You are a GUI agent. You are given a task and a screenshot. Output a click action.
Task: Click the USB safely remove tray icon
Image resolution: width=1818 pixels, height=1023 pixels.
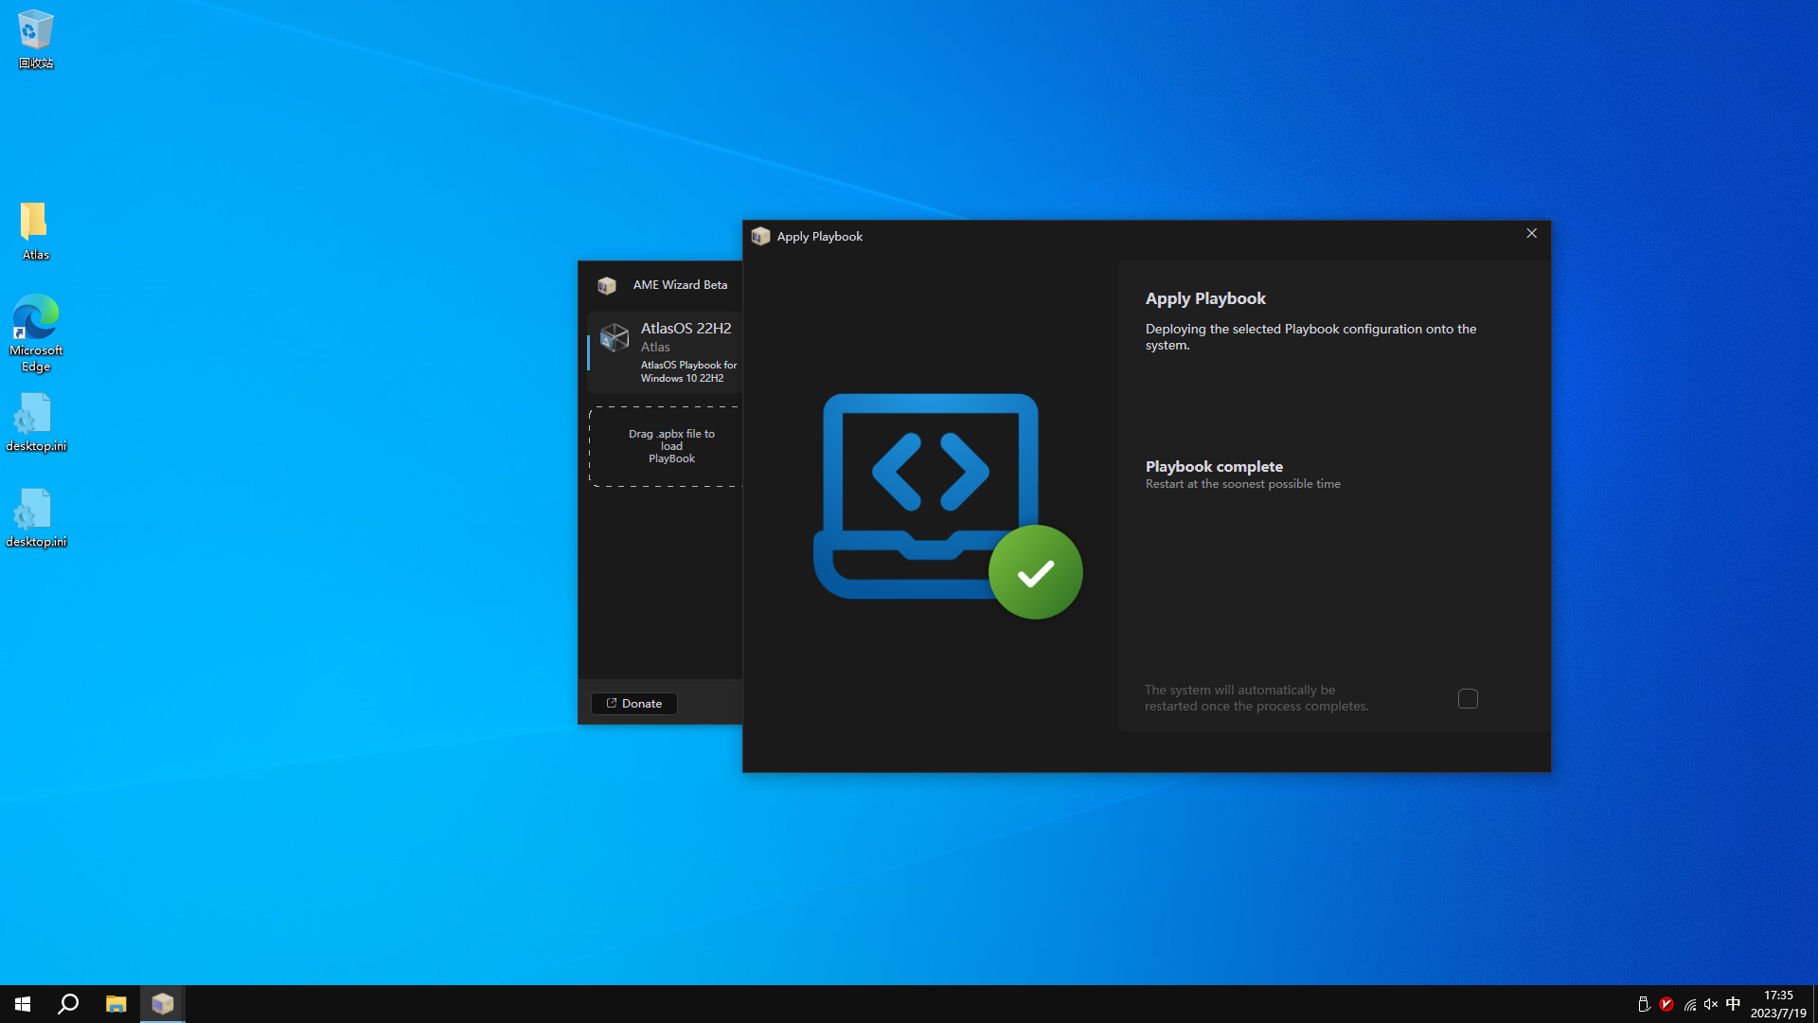[1644, 1004]
